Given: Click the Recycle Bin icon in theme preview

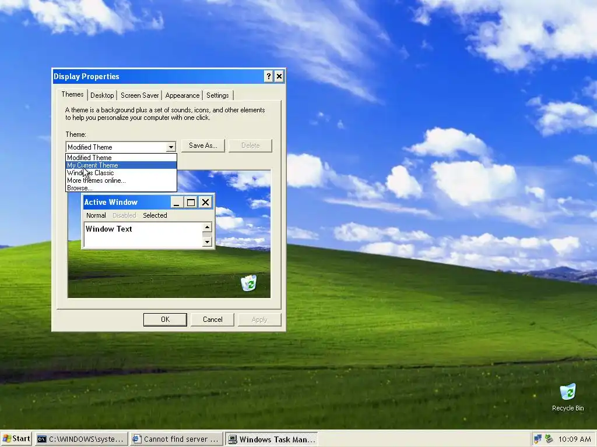Looking at the screenshot, I should point(248,283).
